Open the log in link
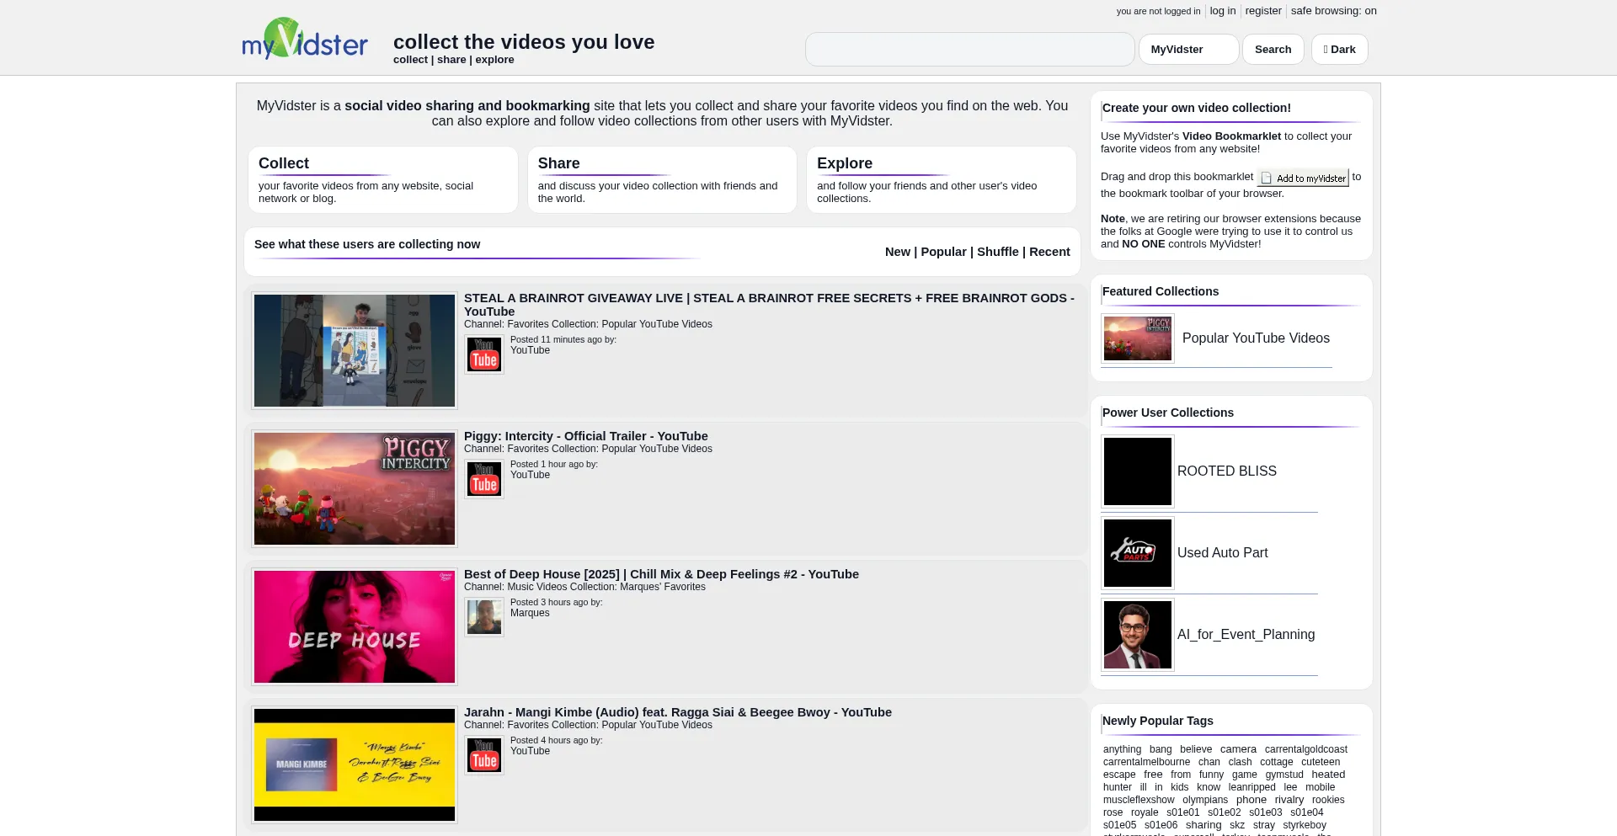This screenshot has height=836, width=1617. point(1222,11)
